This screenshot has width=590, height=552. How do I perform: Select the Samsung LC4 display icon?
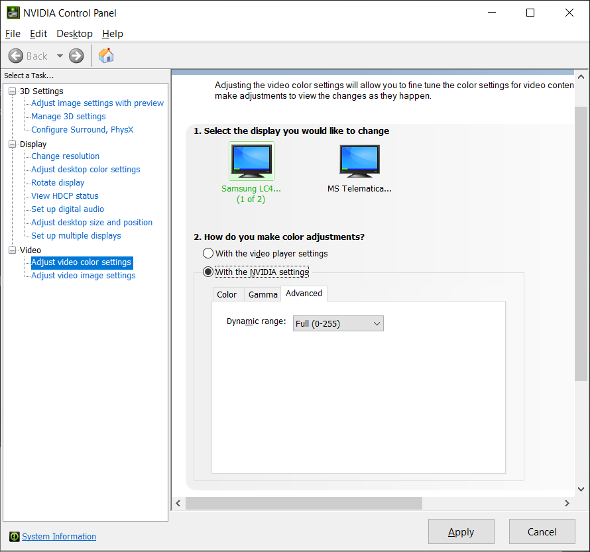point(251,161)
